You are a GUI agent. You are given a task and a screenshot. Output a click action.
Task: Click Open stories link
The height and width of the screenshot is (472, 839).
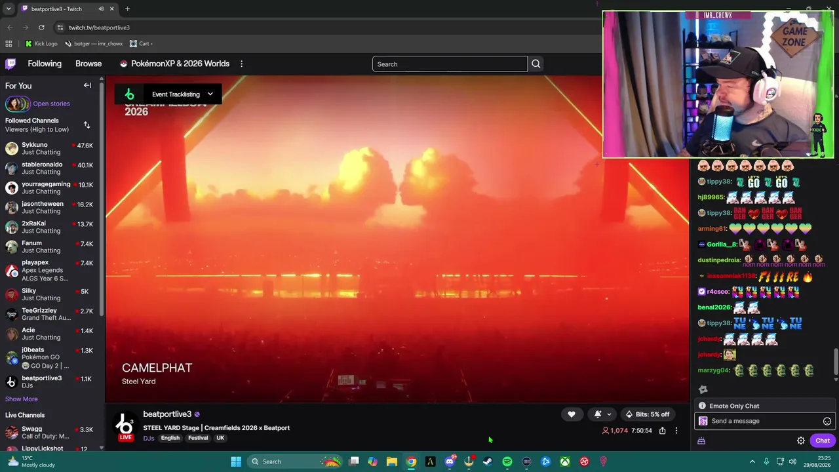click(x=51, y=104)
